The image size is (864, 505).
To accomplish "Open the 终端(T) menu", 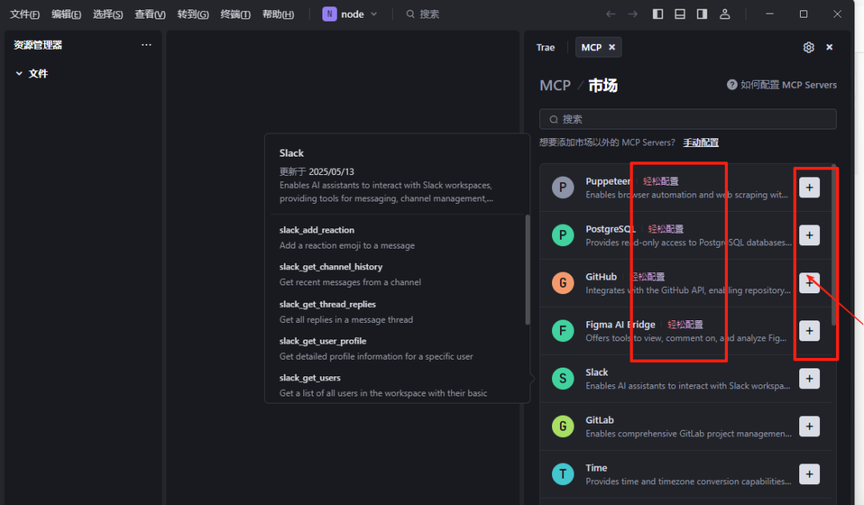I will click(x=235, y=14).
